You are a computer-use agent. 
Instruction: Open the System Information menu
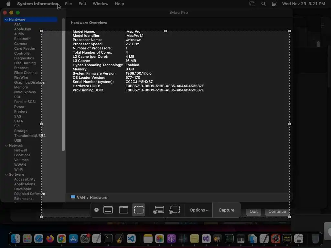coord(37,4)
